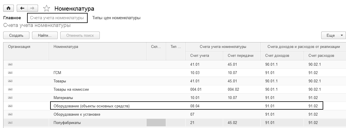Select the Оборудование (объекты основных средств) row

click(91, 106)
